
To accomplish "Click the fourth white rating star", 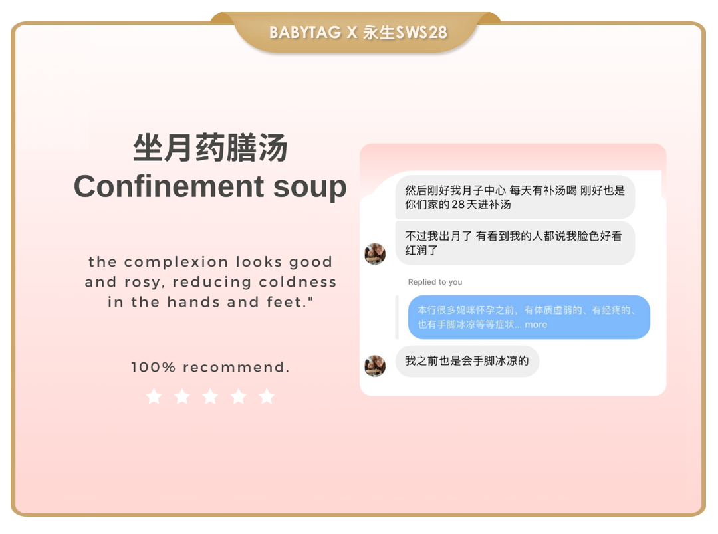I will [x=239, y=396].
